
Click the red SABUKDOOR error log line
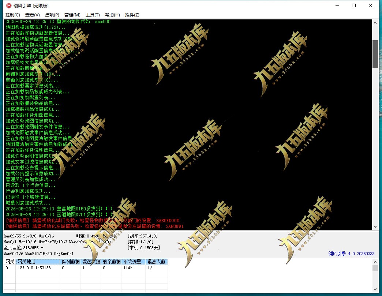(x=93, y=221)
